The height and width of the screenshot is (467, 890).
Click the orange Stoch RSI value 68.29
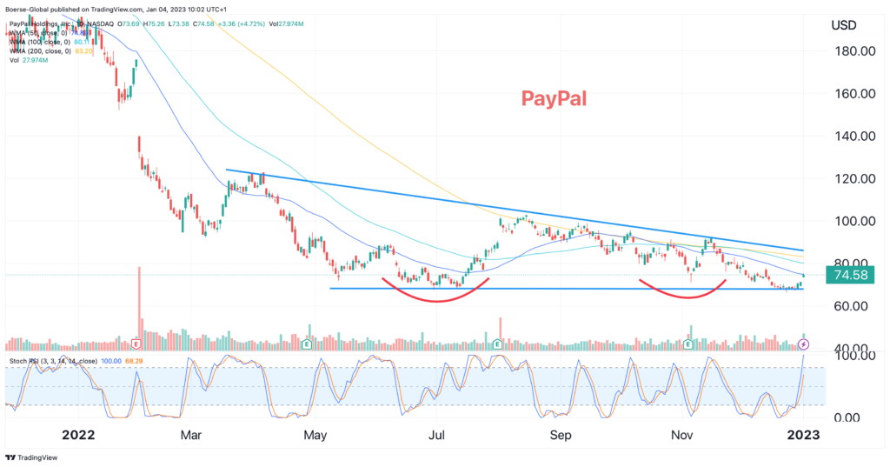(x=134, y=361)
